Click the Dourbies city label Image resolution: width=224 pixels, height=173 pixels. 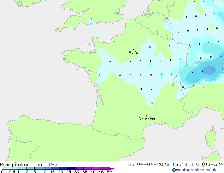147,119
